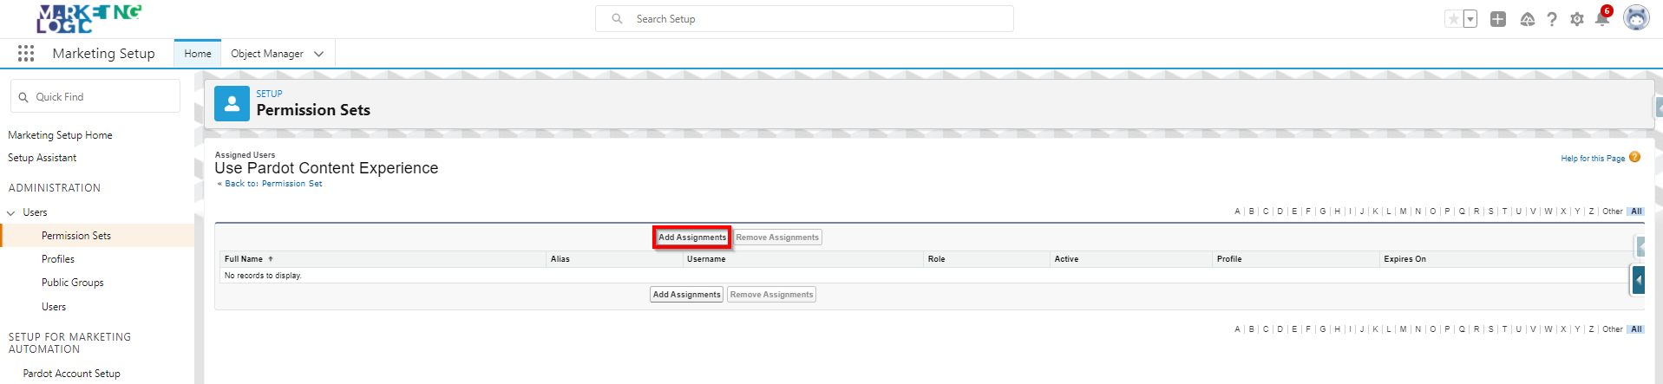Screen dimensions: 1663x384
Task: Click the SETUP breadcrumb label
Action: pyautogui.click(x=269, y=94)
